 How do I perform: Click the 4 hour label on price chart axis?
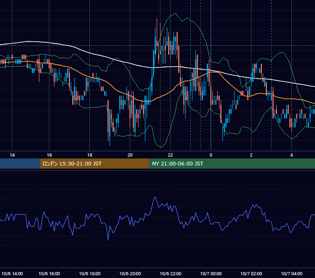(x=291, y=155)
